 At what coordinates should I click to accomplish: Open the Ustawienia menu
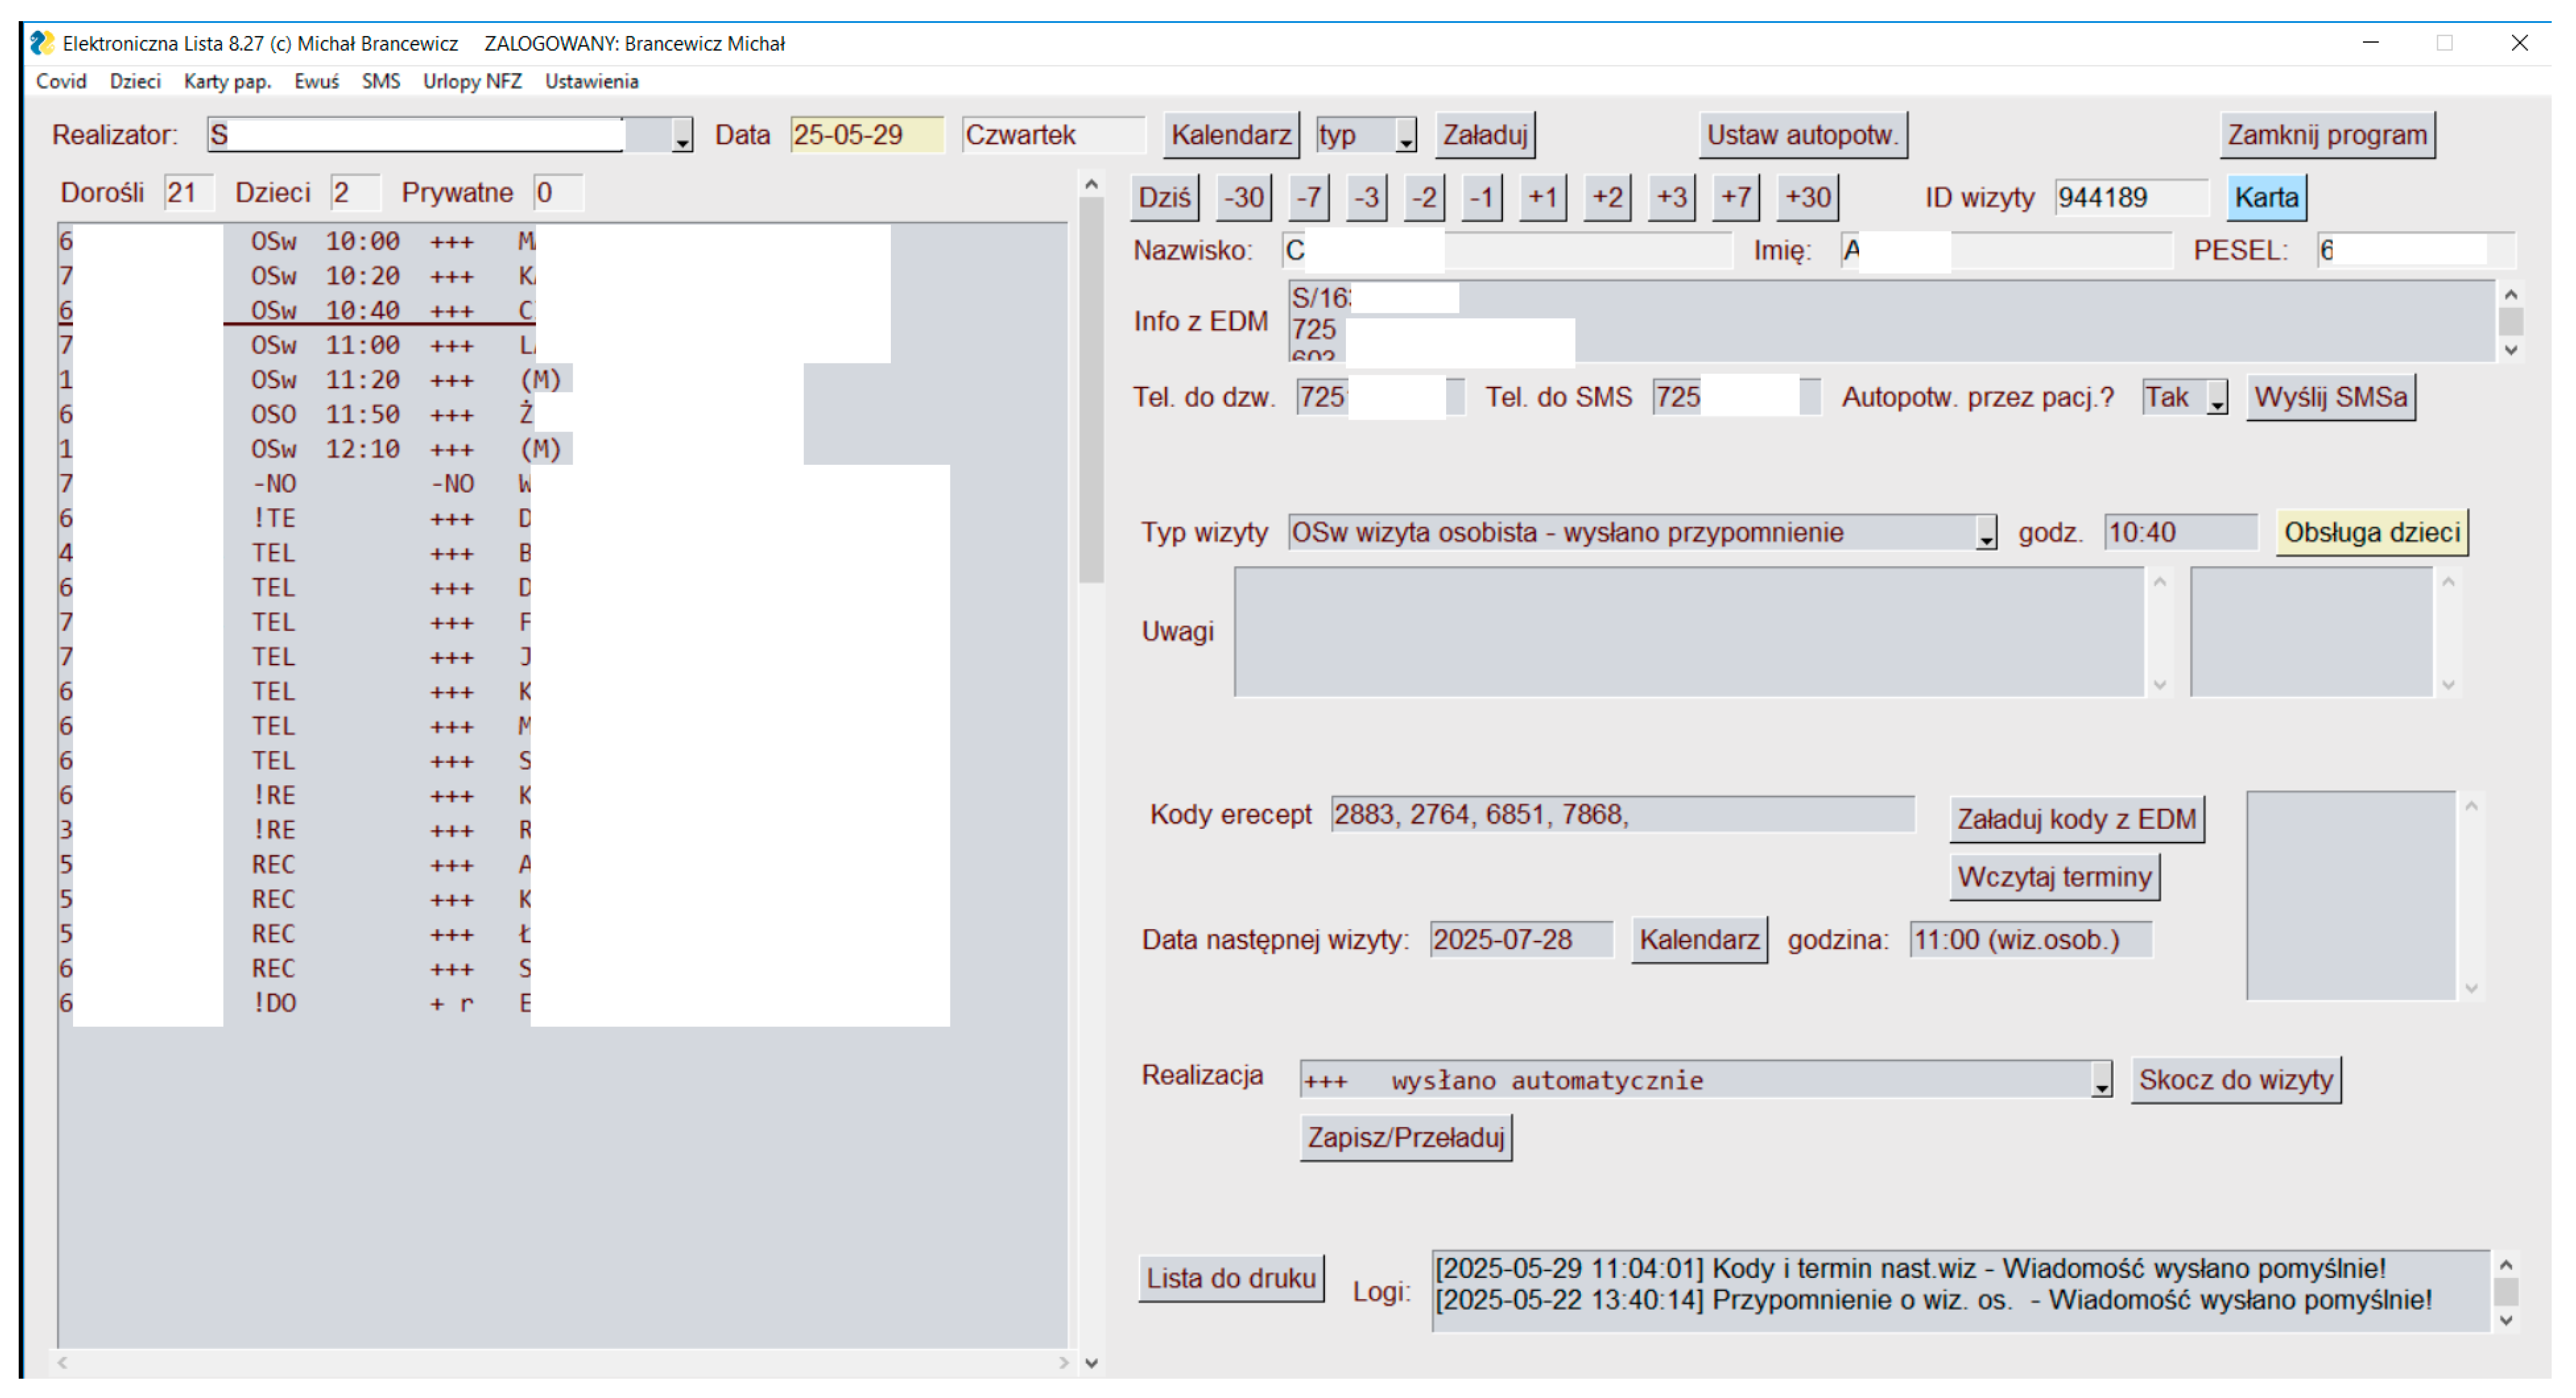coord(591,81)
